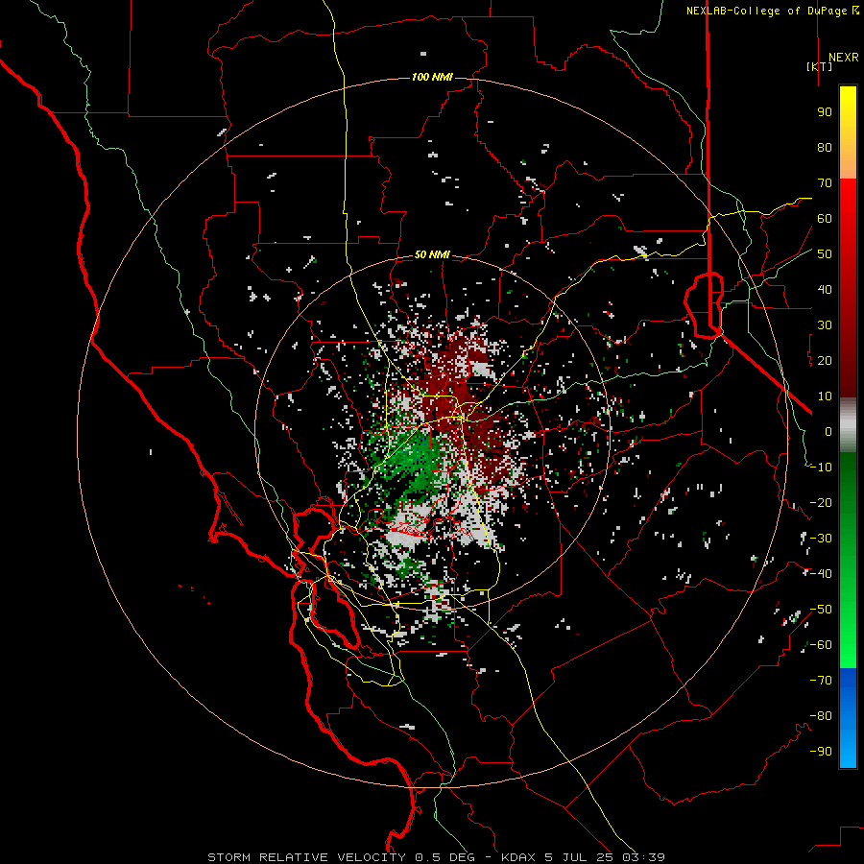The height and width of the screenshot is (864, 864).
Task: Click the 70 value on the velocity scale
Action: click(x=825, y=183)
